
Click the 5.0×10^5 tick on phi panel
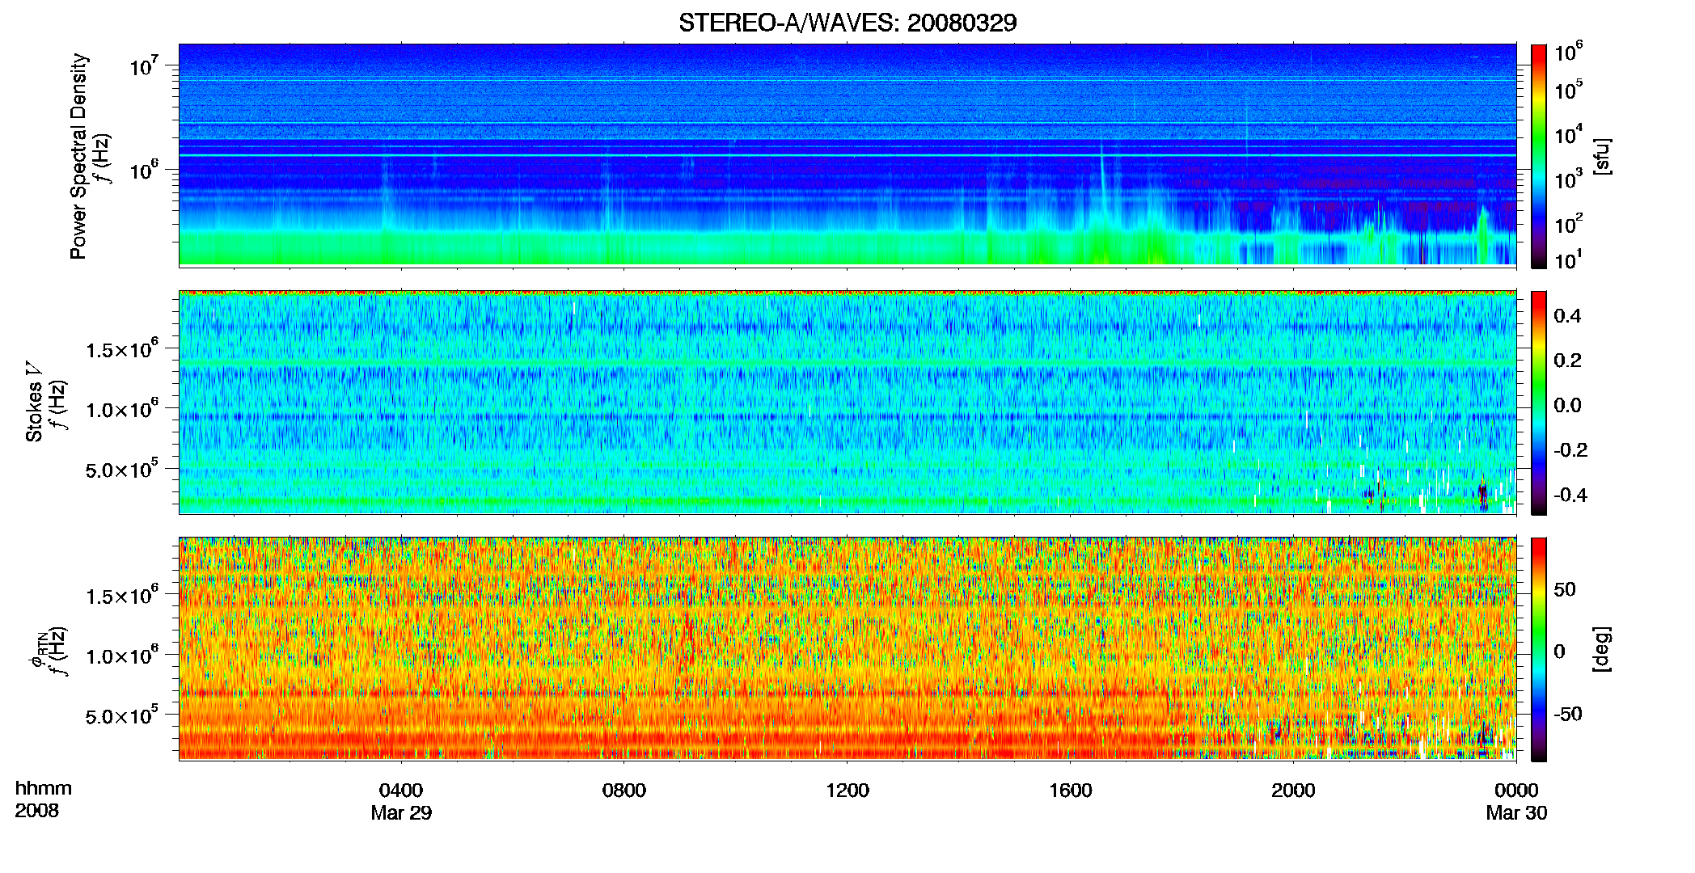(121, 716)
